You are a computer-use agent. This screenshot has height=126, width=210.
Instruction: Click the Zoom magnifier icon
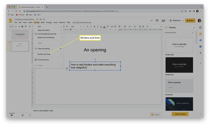(x=30, y=27)
